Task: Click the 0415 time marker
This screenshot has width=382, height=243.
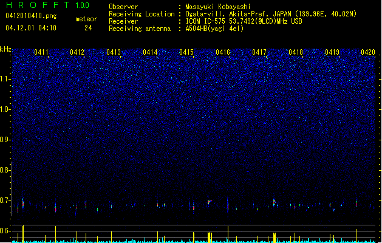Action: [186, 52]
